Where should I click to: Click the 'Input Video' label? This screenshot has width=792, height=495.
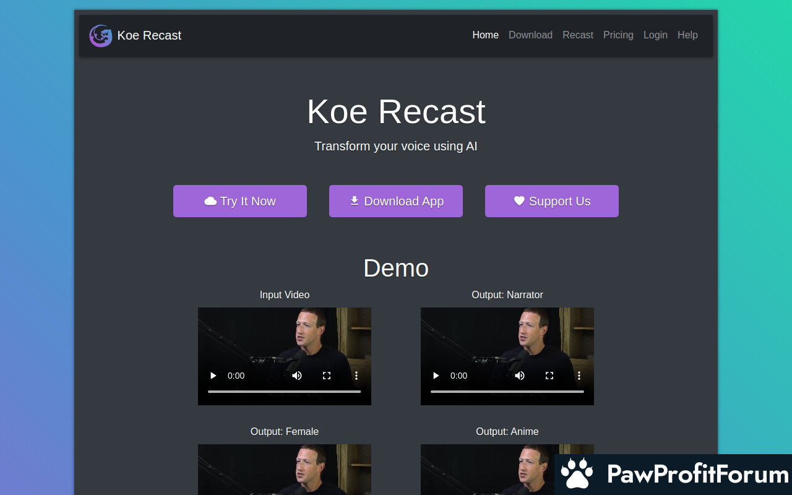285,295
